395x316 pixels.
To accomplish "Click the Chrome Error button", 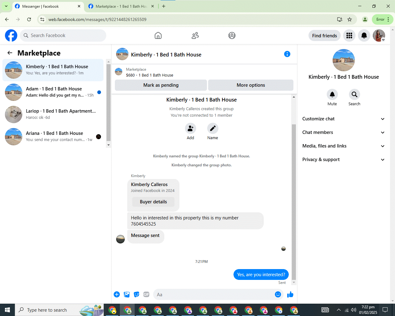I will pyautogui.click(x=383, y=19).
